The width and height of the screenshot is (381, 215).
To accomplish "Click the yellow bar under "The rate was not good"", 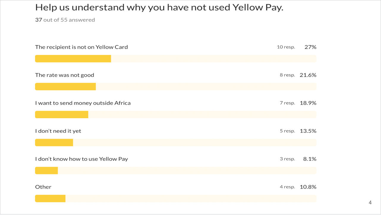I will click(x=65, y=87).
